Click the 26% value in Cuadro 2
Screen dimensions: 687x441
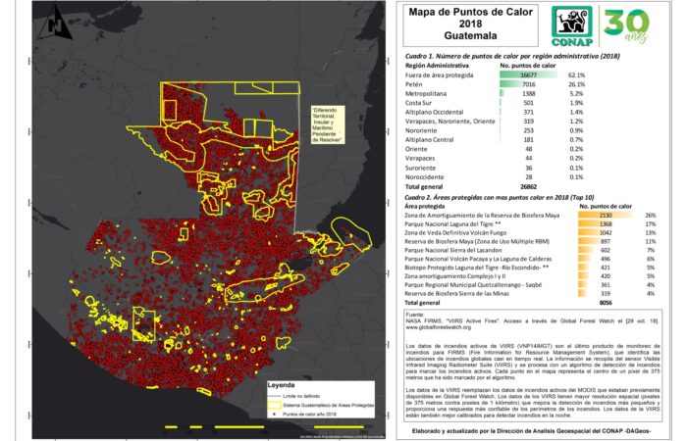coord(650,216)
